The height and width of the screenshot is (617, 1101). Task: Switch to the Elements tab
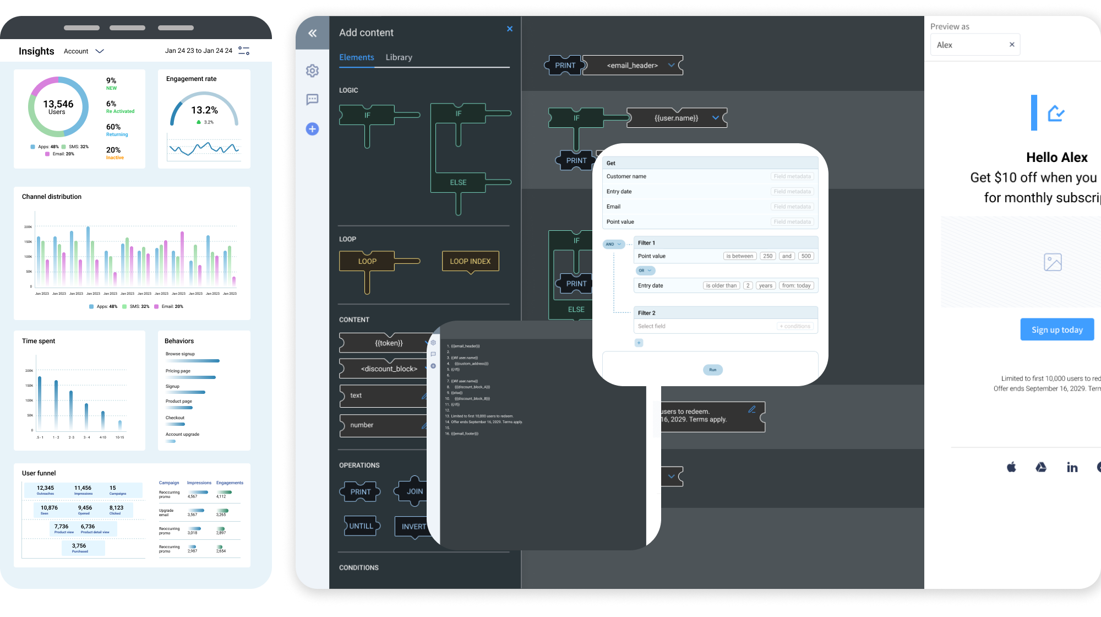pyautogui.click(x=356, y=57)
